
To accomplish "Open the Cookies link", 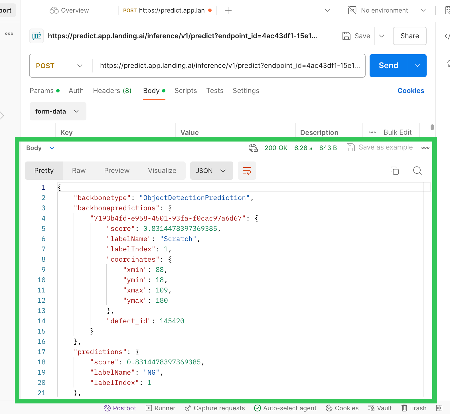I will (411, 91).
